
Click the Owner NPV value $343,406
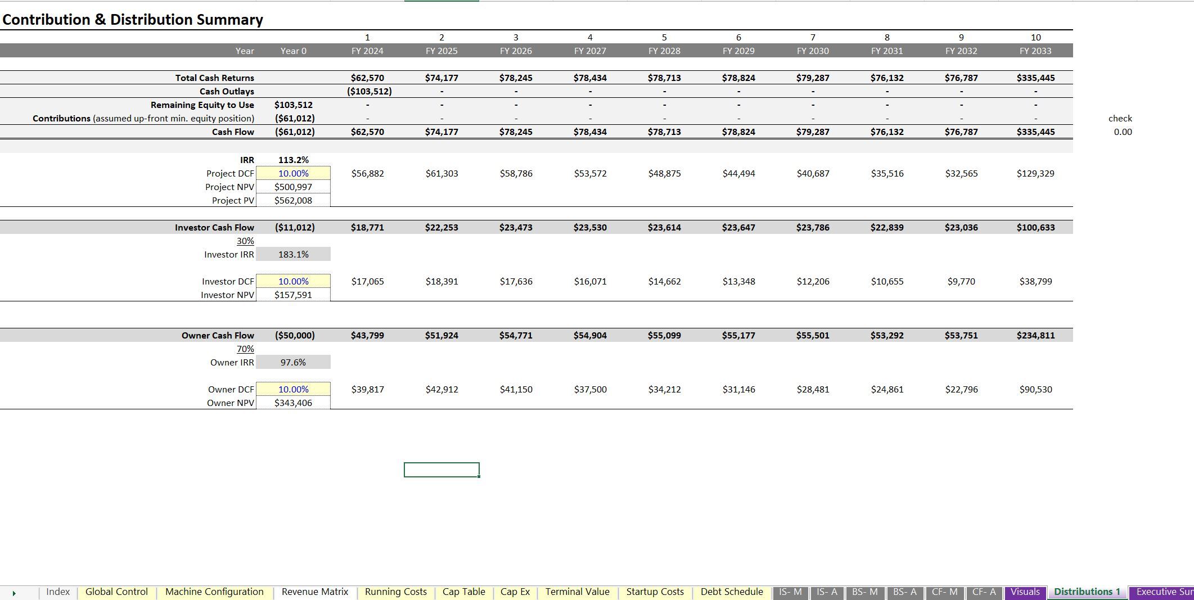pyautogui.click(x=293, y=403)
